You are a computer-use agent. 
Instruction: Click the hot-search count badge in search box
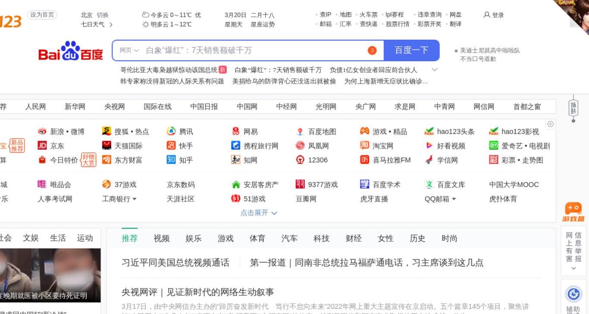click(372, 50)
